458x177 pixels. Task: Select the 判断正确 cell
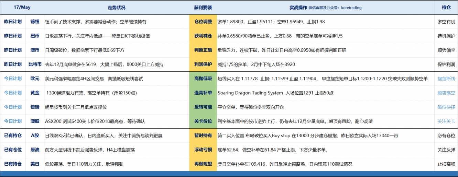tap(203, 50)
